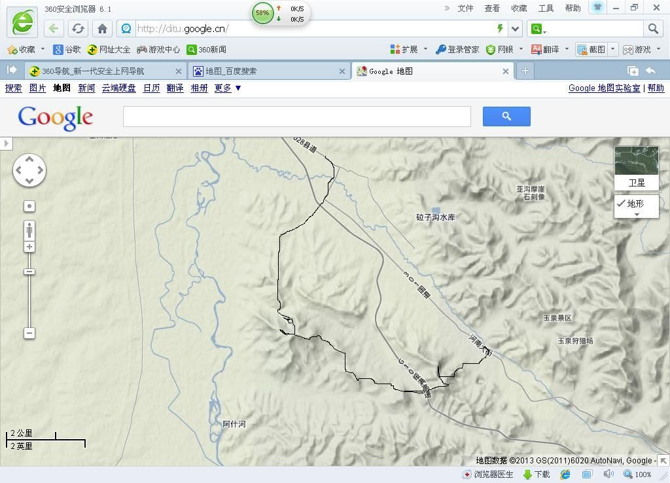Image resolution: width=670 pixels, height=483 pixels.
Task: Open the Google 地图实验室 link
Action: tap(604, 88)
